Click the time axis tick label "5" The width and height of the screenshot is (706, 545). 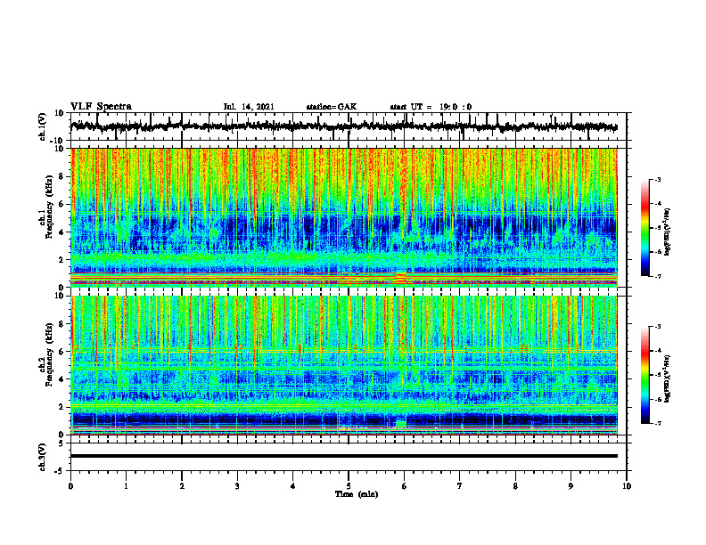[x=349, y=486]
